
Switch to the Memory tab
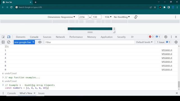92,37
